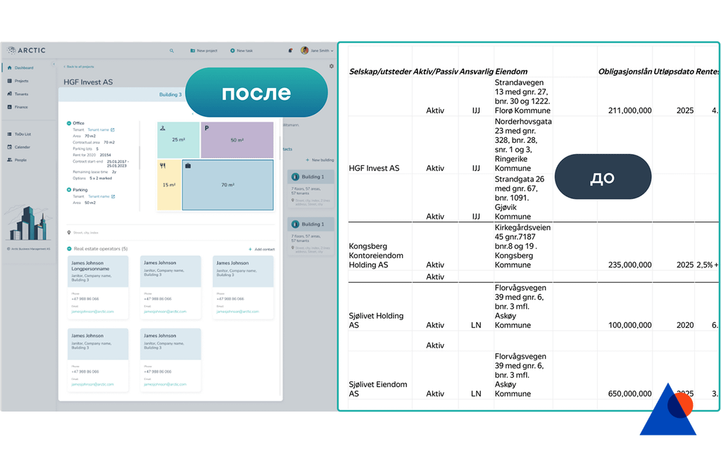This screenshot has height=453, width=721.
Task: Select the Sjølivet Holding AS cell
Action: (380, 307)
